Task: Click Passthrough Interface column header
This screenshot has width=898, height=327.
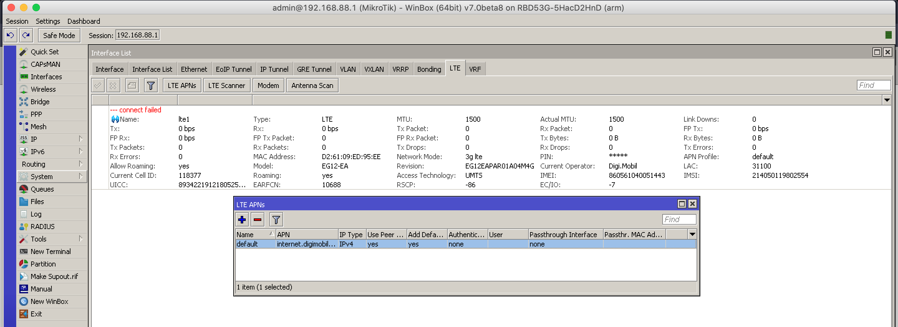Action: 565,235
